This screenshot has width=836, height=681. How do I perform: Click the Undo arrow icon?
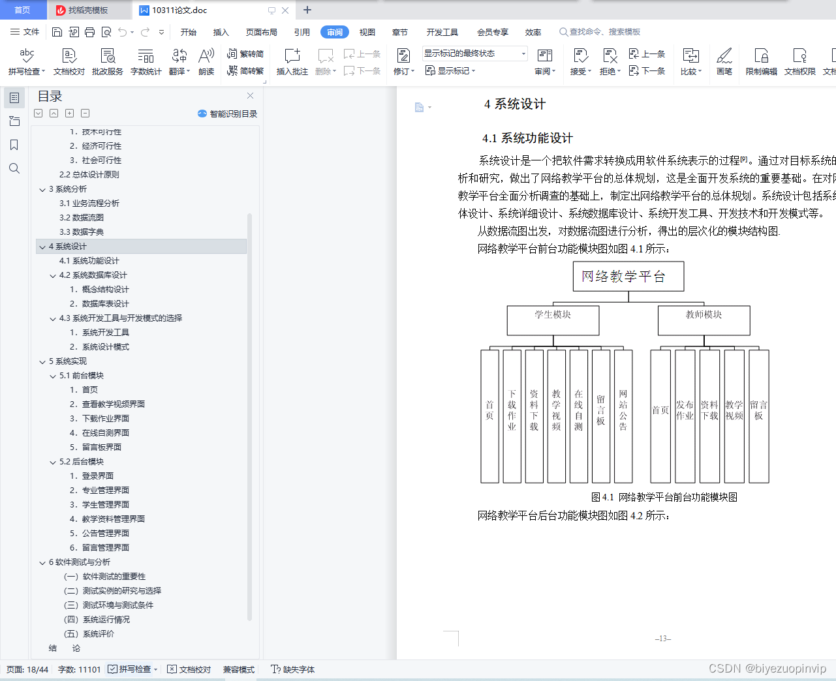click(122, 32)
